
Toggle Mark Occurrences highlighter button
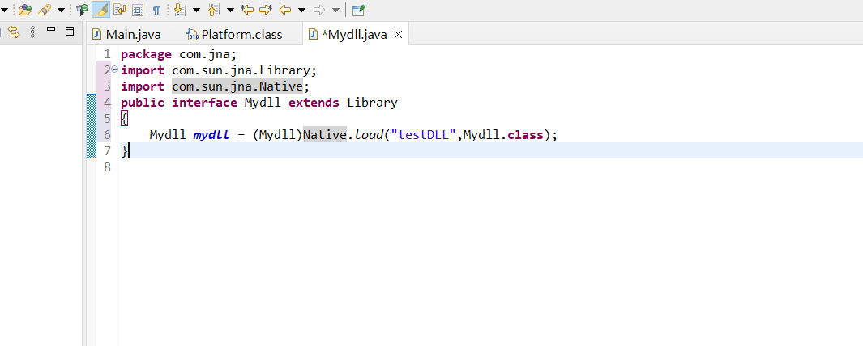tap(100, 10)
